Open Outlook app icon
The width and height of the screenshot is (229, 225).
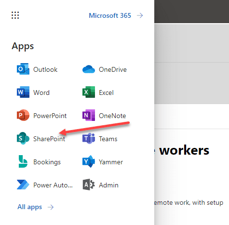(x=23, y=69)
